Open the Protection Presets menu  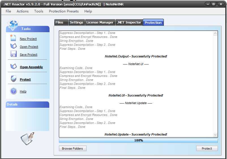(64, 11)
